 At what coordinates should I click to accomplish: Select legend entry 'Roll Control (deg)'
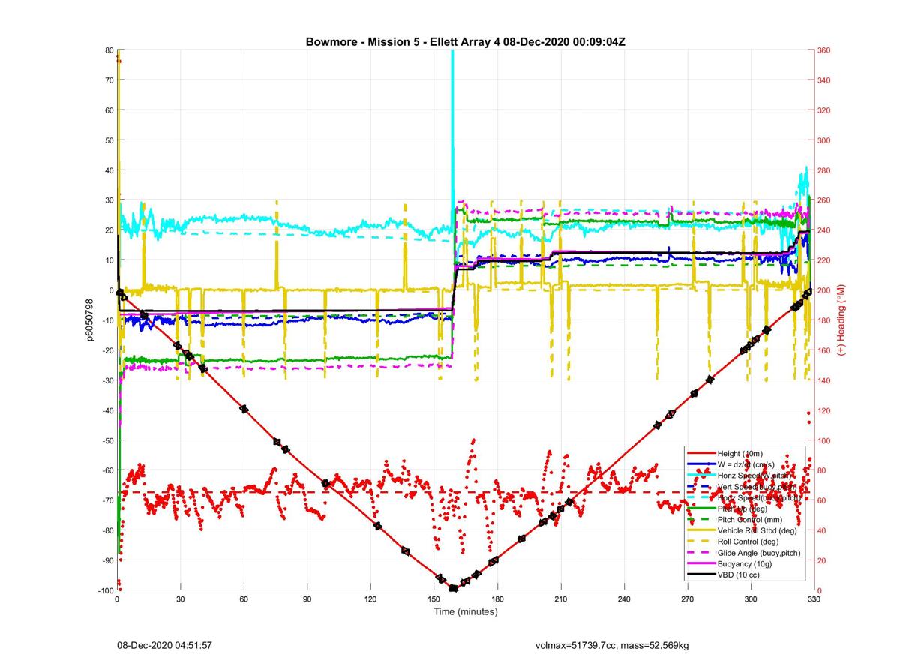748,541
